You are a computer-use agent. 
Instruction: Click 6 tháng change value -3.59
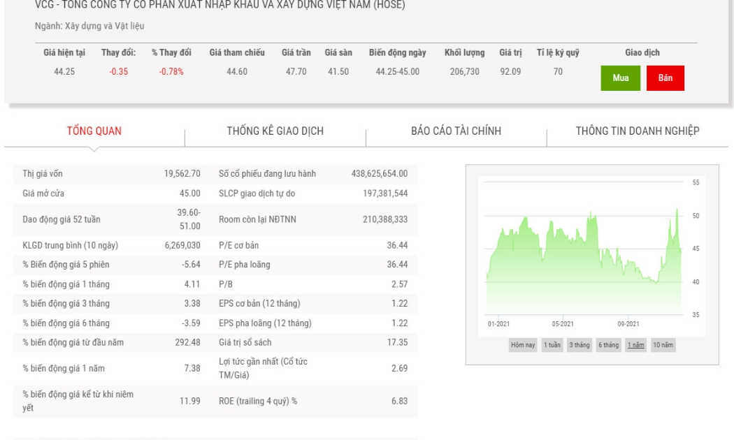point(191,323)
